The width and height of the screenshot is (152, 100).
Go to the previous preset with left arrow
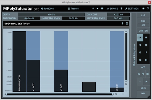[x=93, y=9]
